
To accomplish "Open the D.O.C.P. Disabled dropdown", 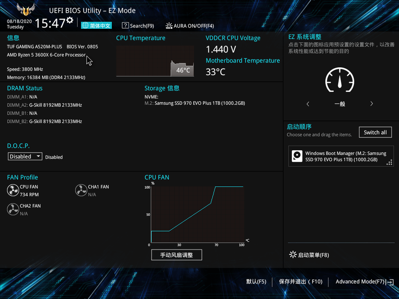I will point(25,156).
